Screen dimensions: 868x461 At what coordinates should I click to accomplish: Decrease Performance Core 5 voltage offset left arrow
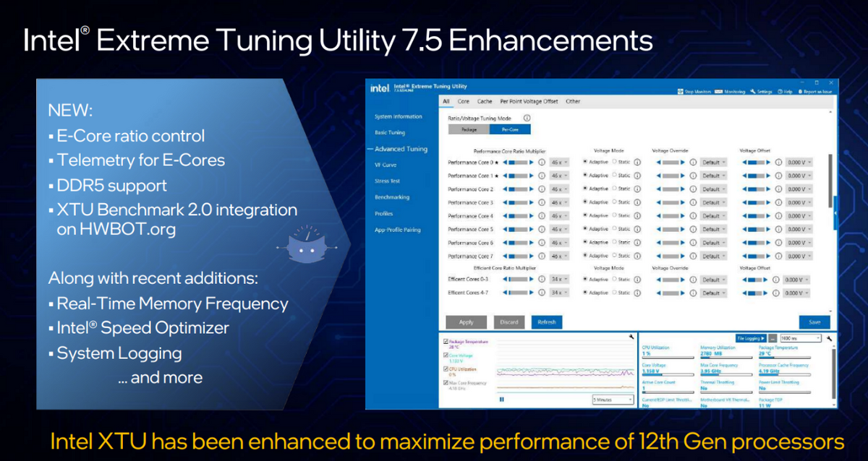(745, 229)
